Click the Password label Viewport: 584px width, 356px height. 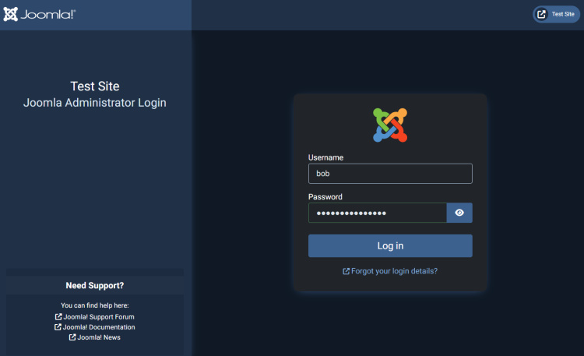[325, 197]
